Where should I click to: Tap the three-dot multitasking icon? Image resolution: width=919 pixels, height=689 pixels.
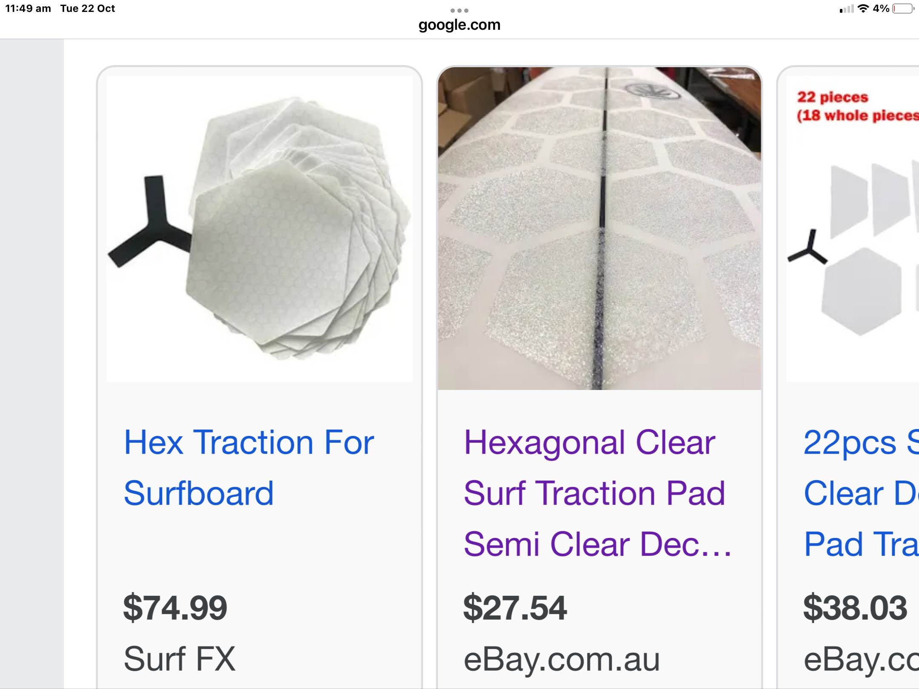[459, 10]
